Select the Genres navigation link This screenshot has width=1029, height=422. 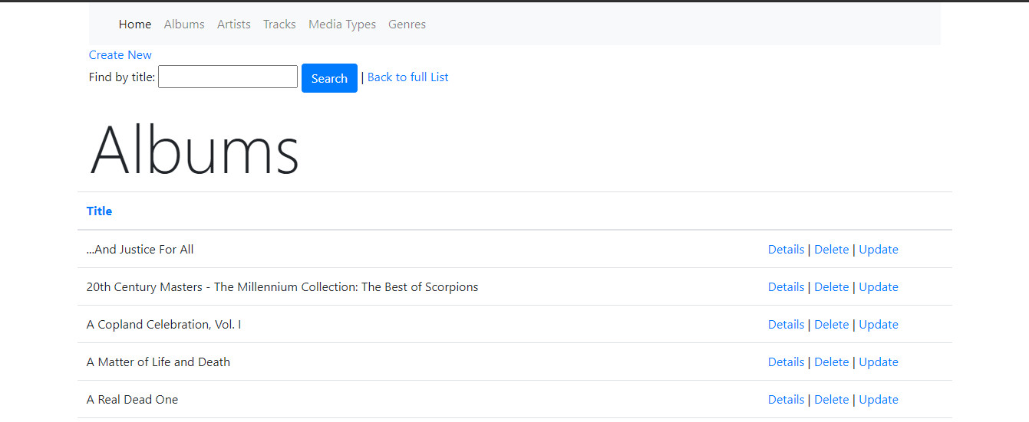coord(407,25)
